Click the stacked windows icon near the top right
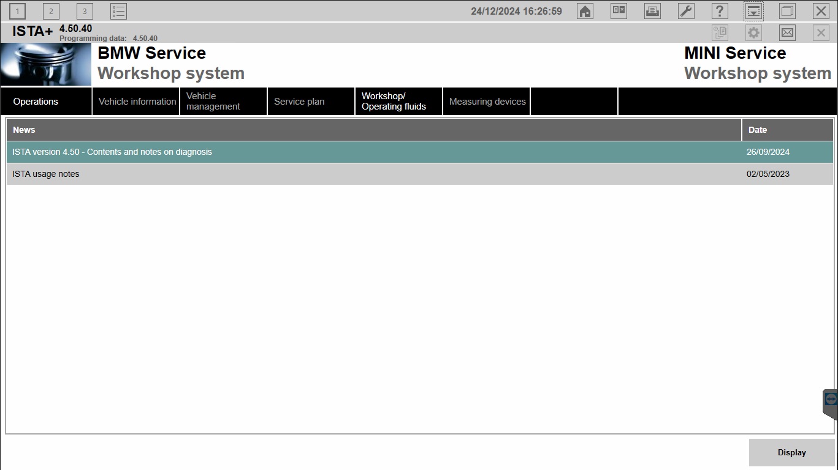Screen dimensions: 838x470 click(787, 10)
